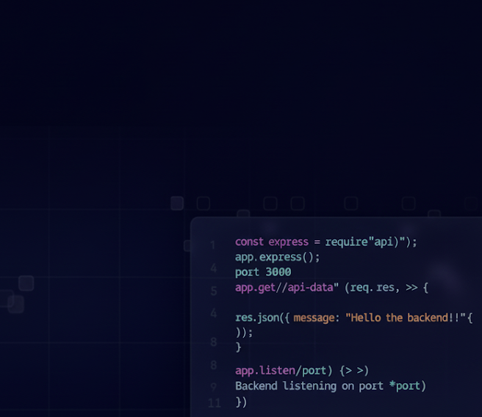Viewport: 482px width, 417px height.
Task: Click line number 5 in the gutter
Action: [x=214, y=291]
